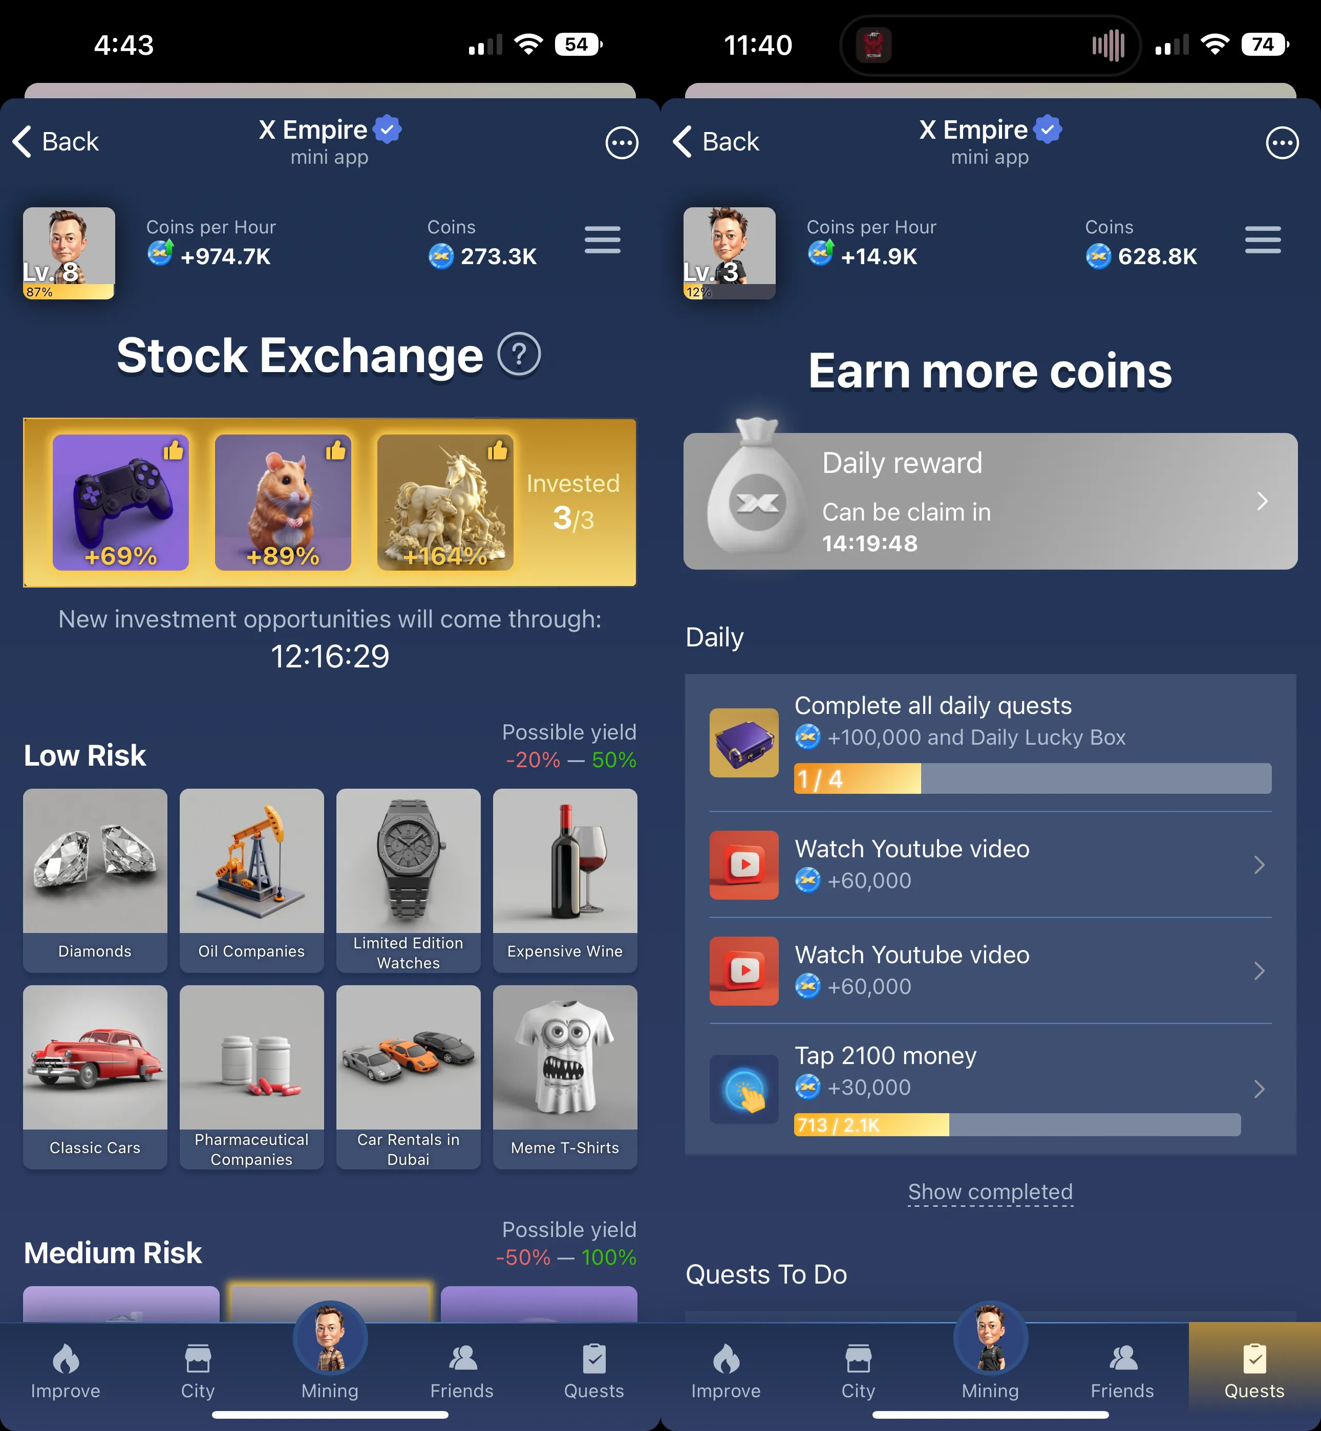Go Back in the left mini app
The image size is (1321, 1431).
click(56, 141)
